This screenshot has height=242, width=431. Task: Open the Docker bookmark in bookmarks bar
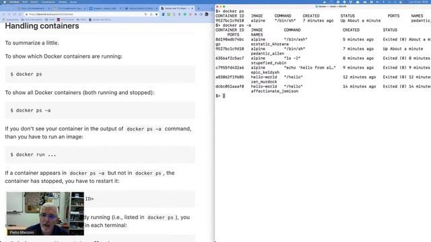100,19
